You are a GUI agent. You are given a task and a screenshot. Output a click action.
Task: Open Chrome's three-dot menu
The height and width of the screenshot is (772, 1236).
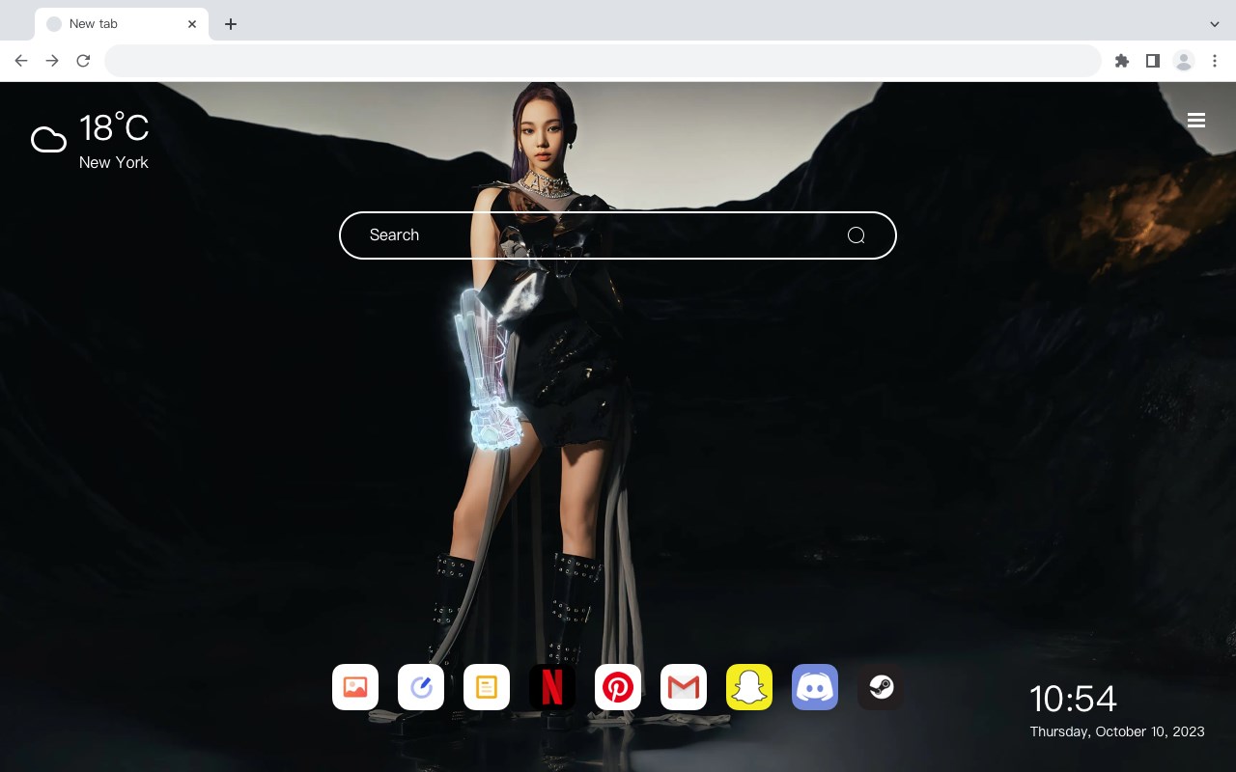[x=1215, y=61]
